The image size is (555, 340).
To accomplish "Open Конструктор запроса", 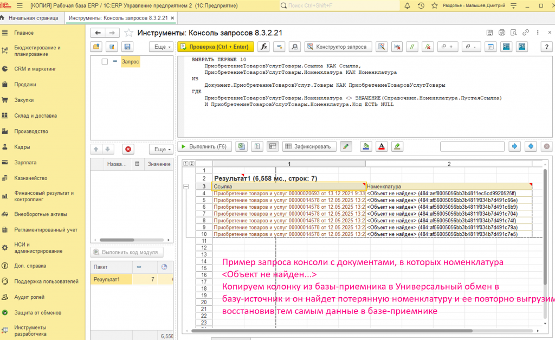I will [338, 47].
